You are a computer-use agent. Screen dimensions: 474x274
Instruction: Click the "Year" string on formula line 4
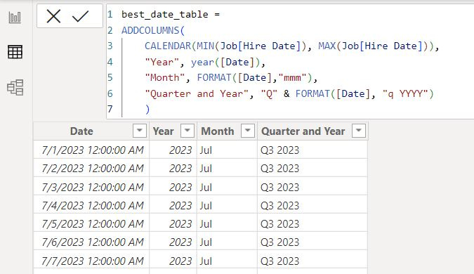click(x=162, y=62)
